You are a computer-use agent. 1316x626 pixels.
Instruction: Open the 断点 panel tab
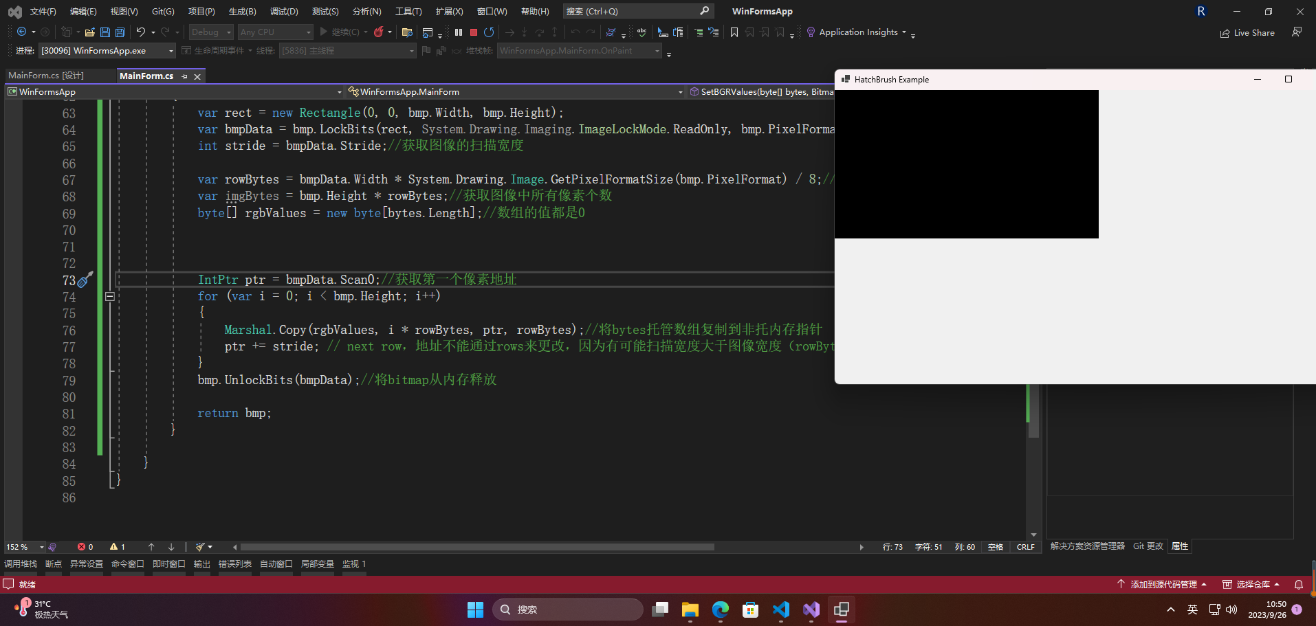point(54,564)
